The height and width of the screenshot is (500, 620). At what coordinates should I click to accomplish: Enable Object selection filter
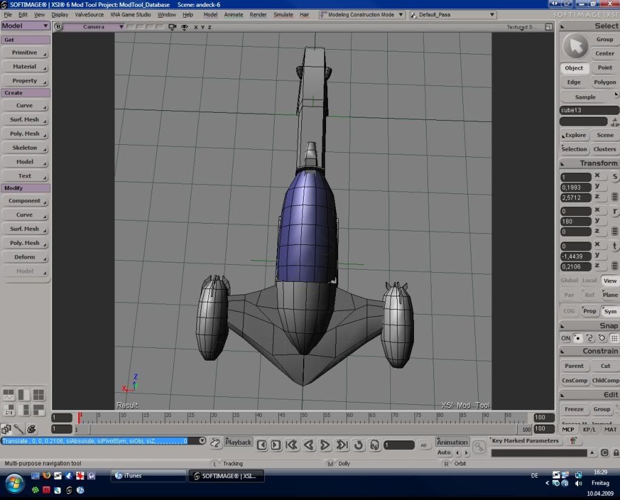pyautogui.click(x=574, y=68)
